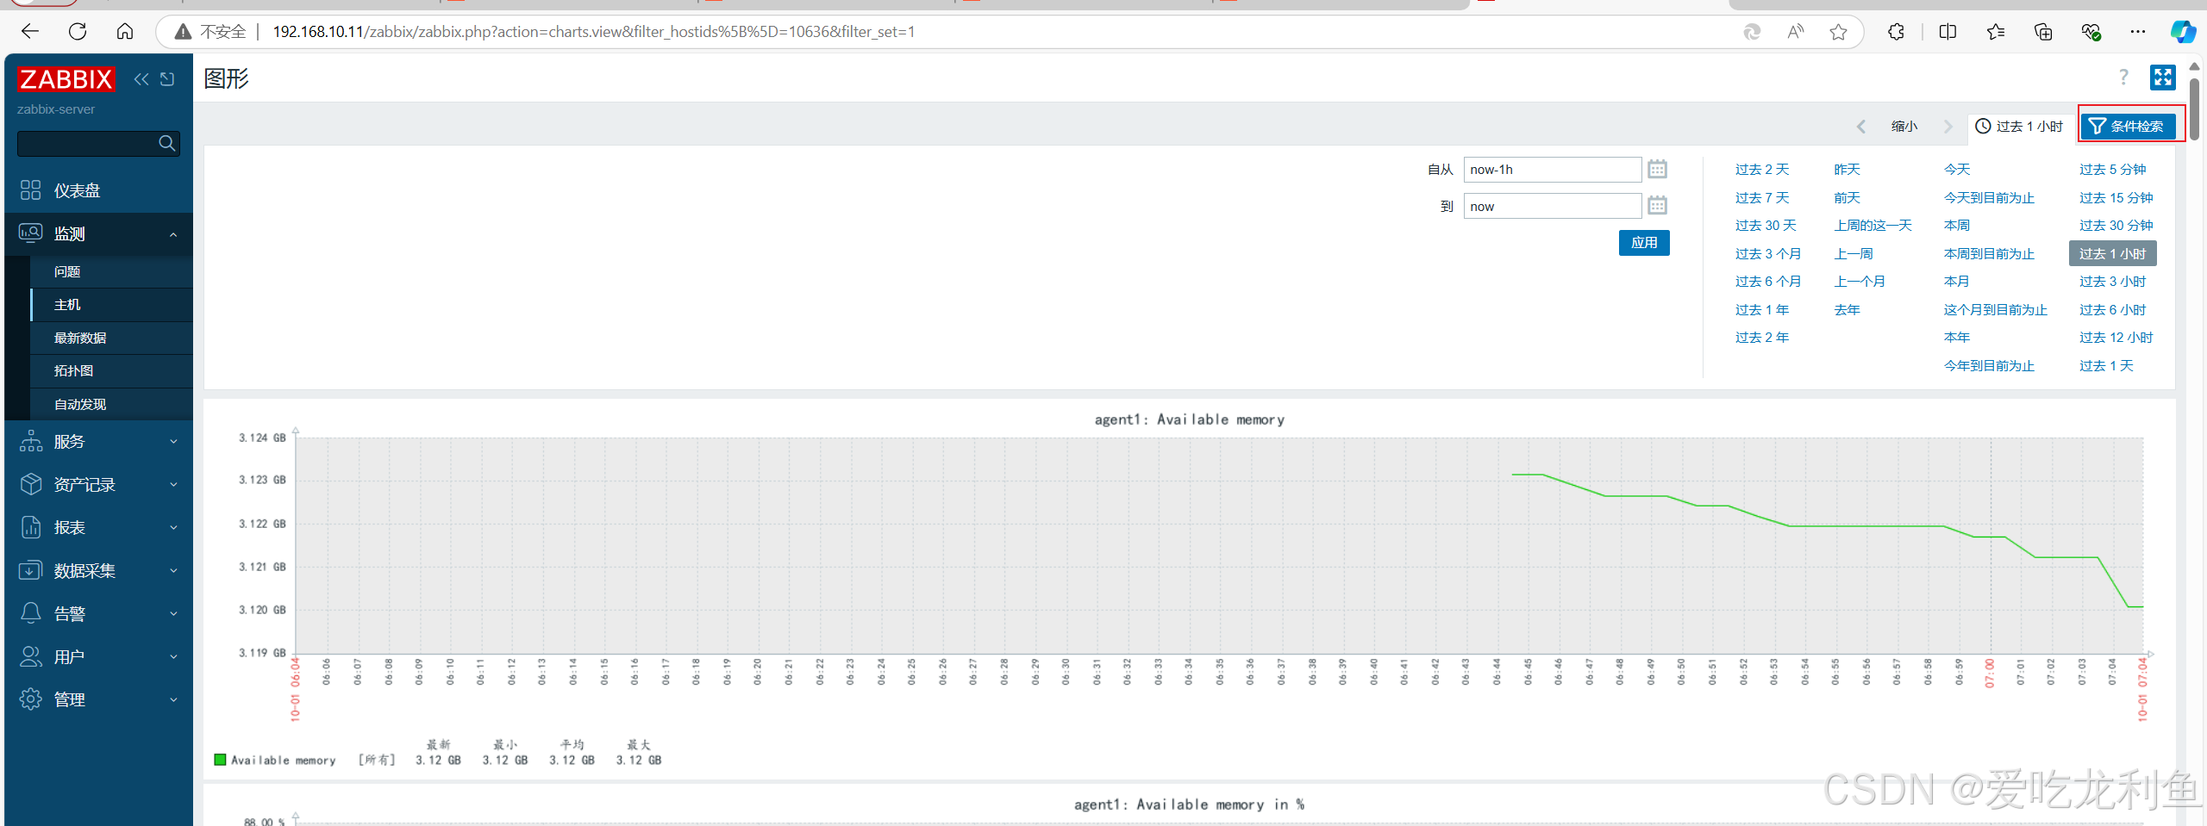Open 主机 hosts submenu item

coord(111,304)
